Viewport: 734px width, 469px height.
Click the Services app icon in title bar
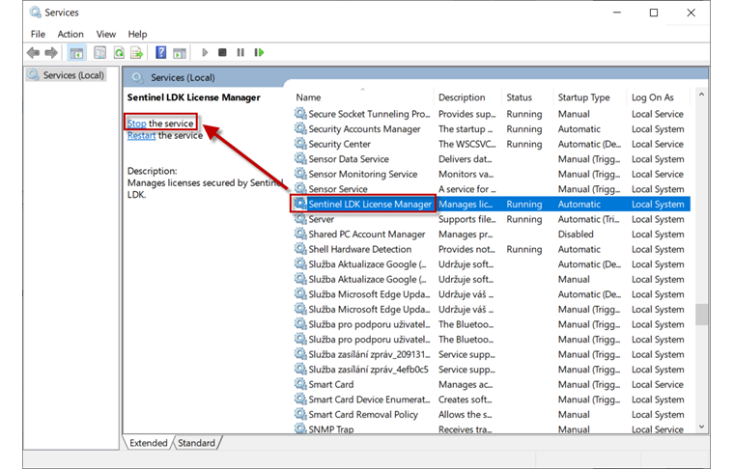(x=35, y=13)
